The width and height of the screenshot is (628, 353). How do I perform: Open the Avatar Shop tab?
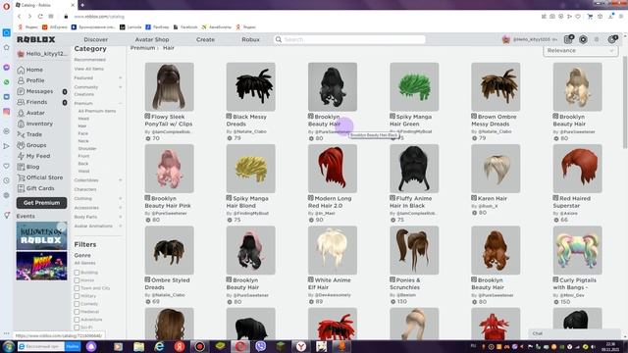152,39
